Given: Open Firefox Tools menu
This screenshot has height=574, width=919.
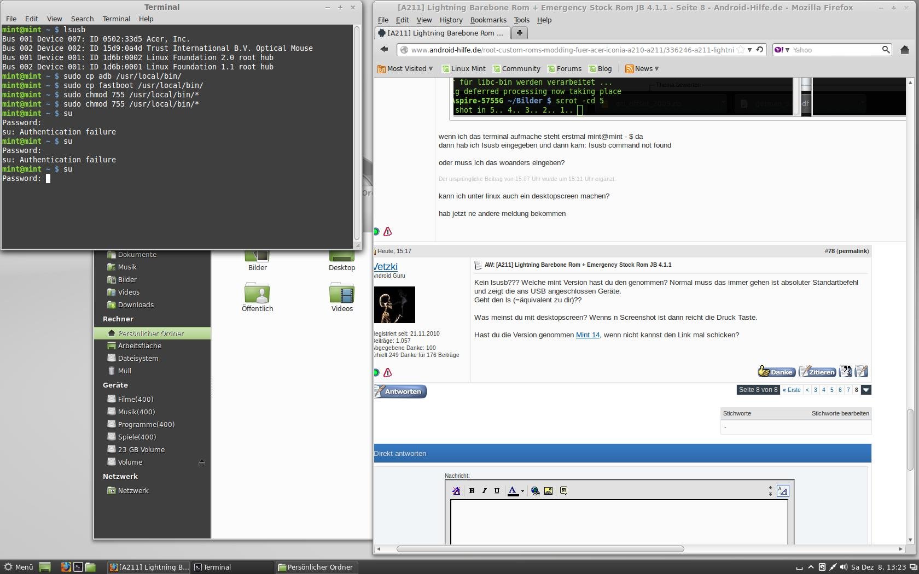Looking at the screenshot, I should click(521, 20).
